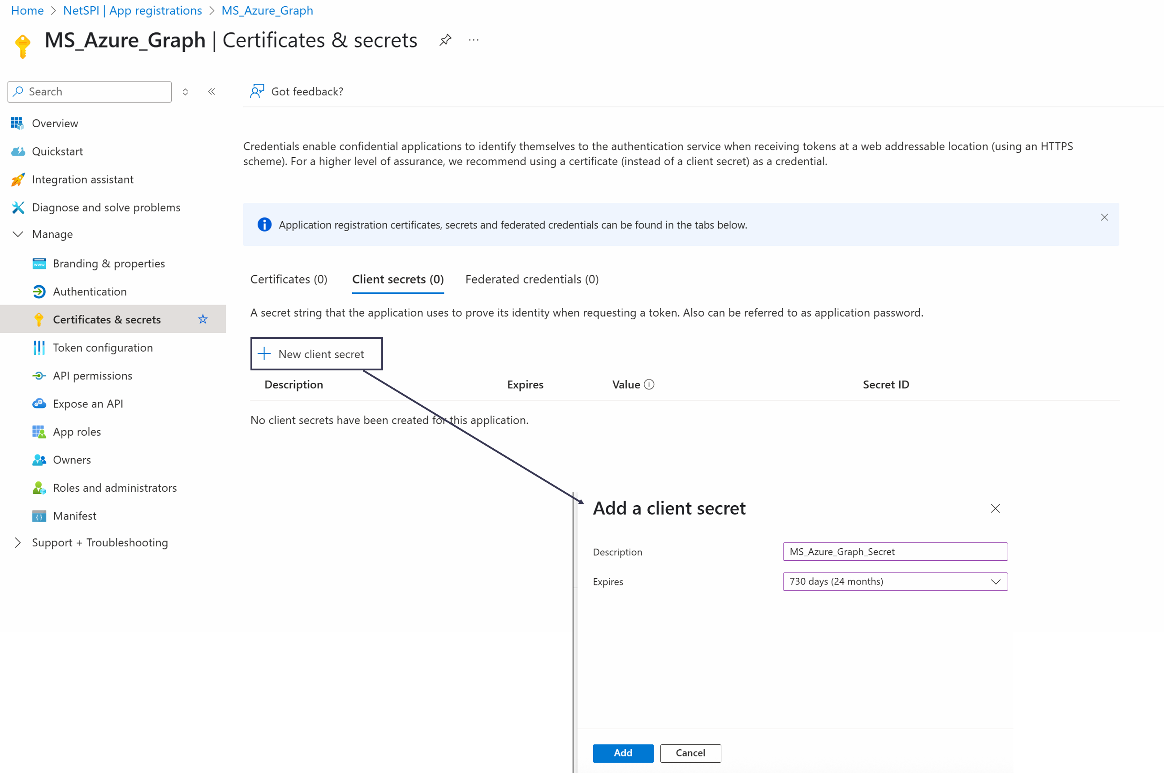Focus the sidebar Search field
This screenshot has width=1164, height=773.
coord(89,92)
